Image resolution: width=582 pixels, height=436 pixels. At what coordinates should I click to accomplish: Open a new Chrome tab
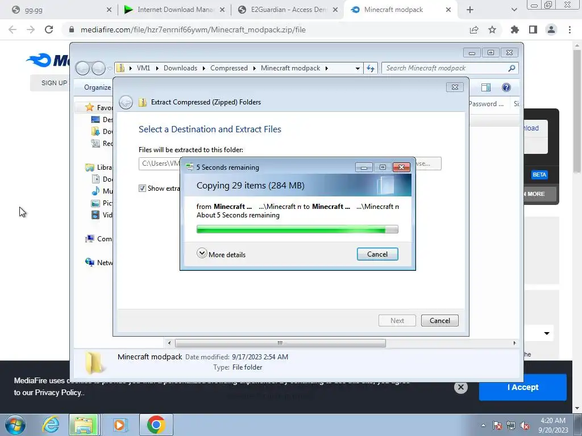pos(470,10)
